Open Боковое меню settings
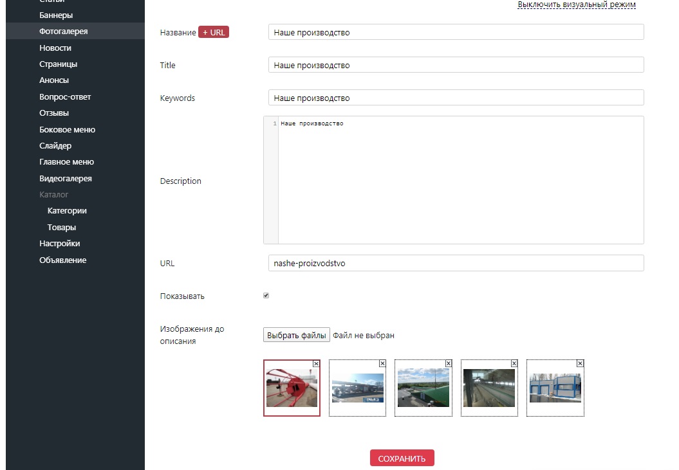Image resolution: width=679 pixels, height=470 pixels. click(x=67, y=130)
